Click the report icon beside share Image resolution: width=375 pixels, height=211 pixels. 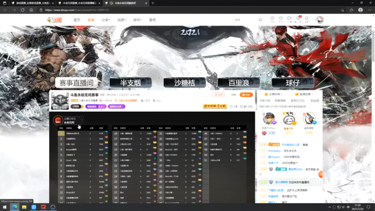pos(247,106)
